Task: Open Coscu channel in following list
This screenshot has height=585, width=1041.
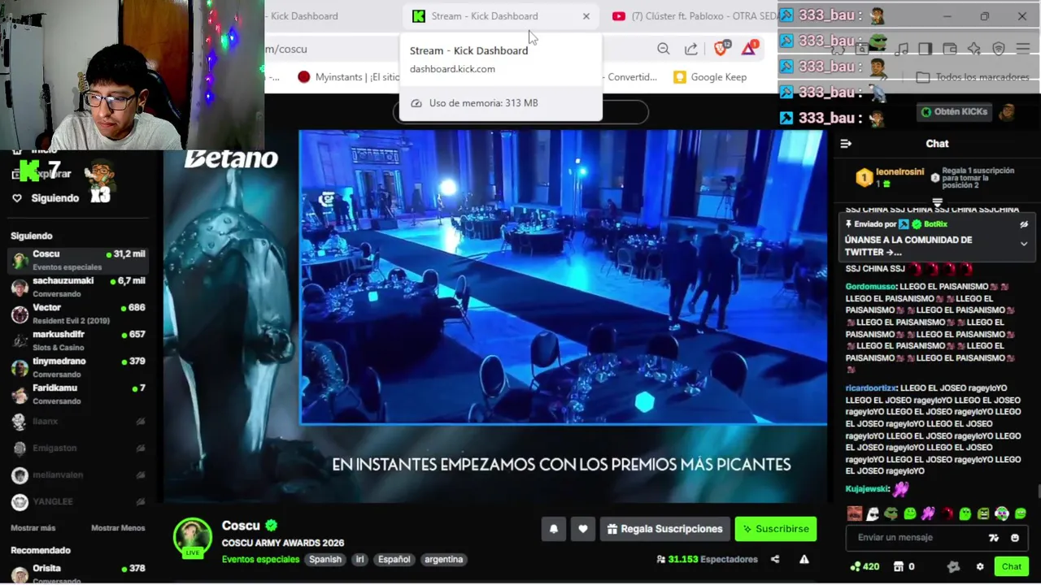Action: click(x=79, y=260)
